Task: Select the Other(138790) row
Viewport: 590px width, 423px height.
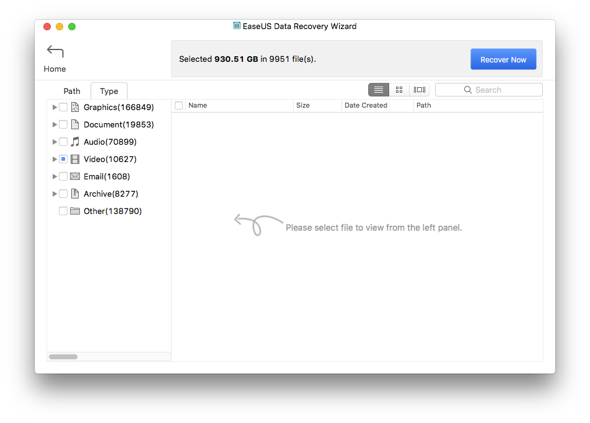Action: [x=109, y=211]
